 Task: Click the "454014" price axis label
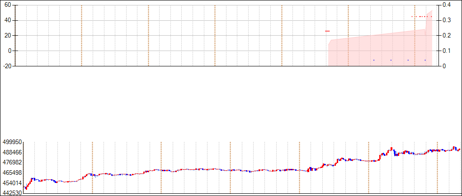[12, 183]
